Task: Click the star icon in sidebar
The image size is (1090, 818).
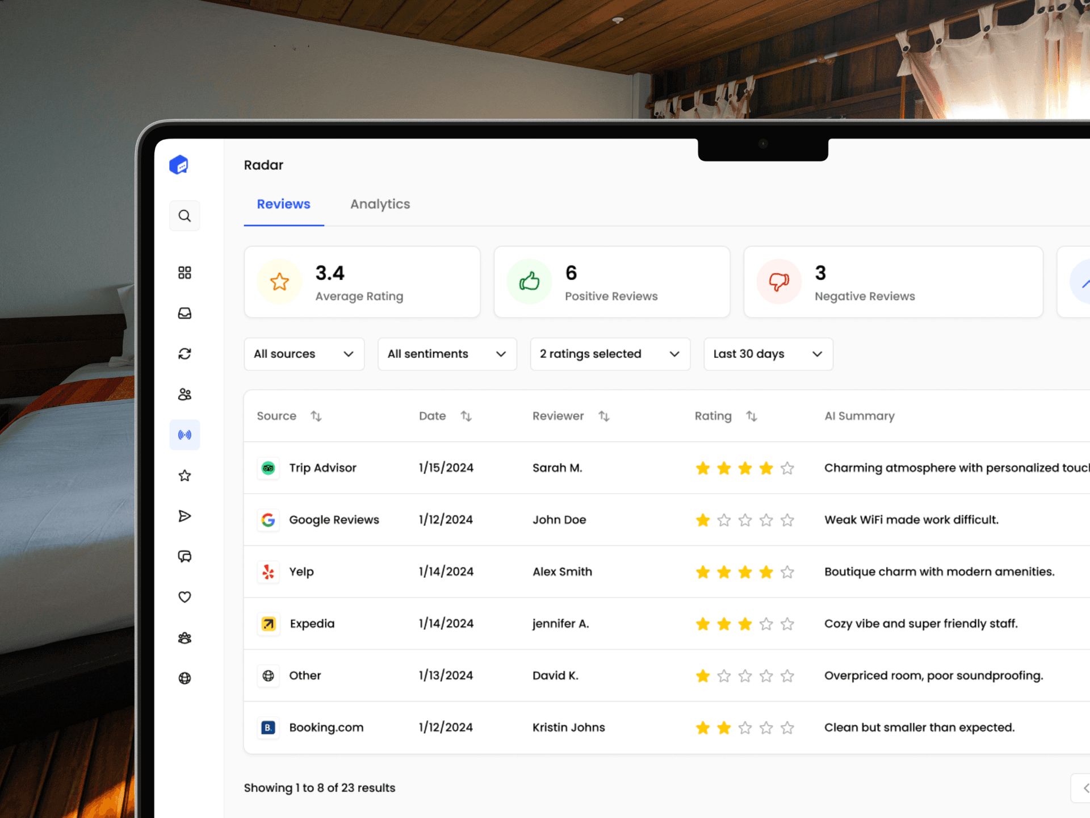Action: point(185,475)
